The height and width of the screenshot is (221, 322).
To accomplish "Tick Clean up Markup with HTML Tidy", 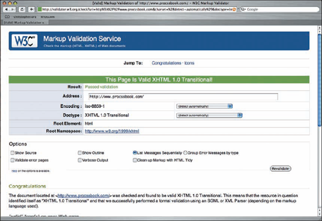I will click(x=135, y=160).
